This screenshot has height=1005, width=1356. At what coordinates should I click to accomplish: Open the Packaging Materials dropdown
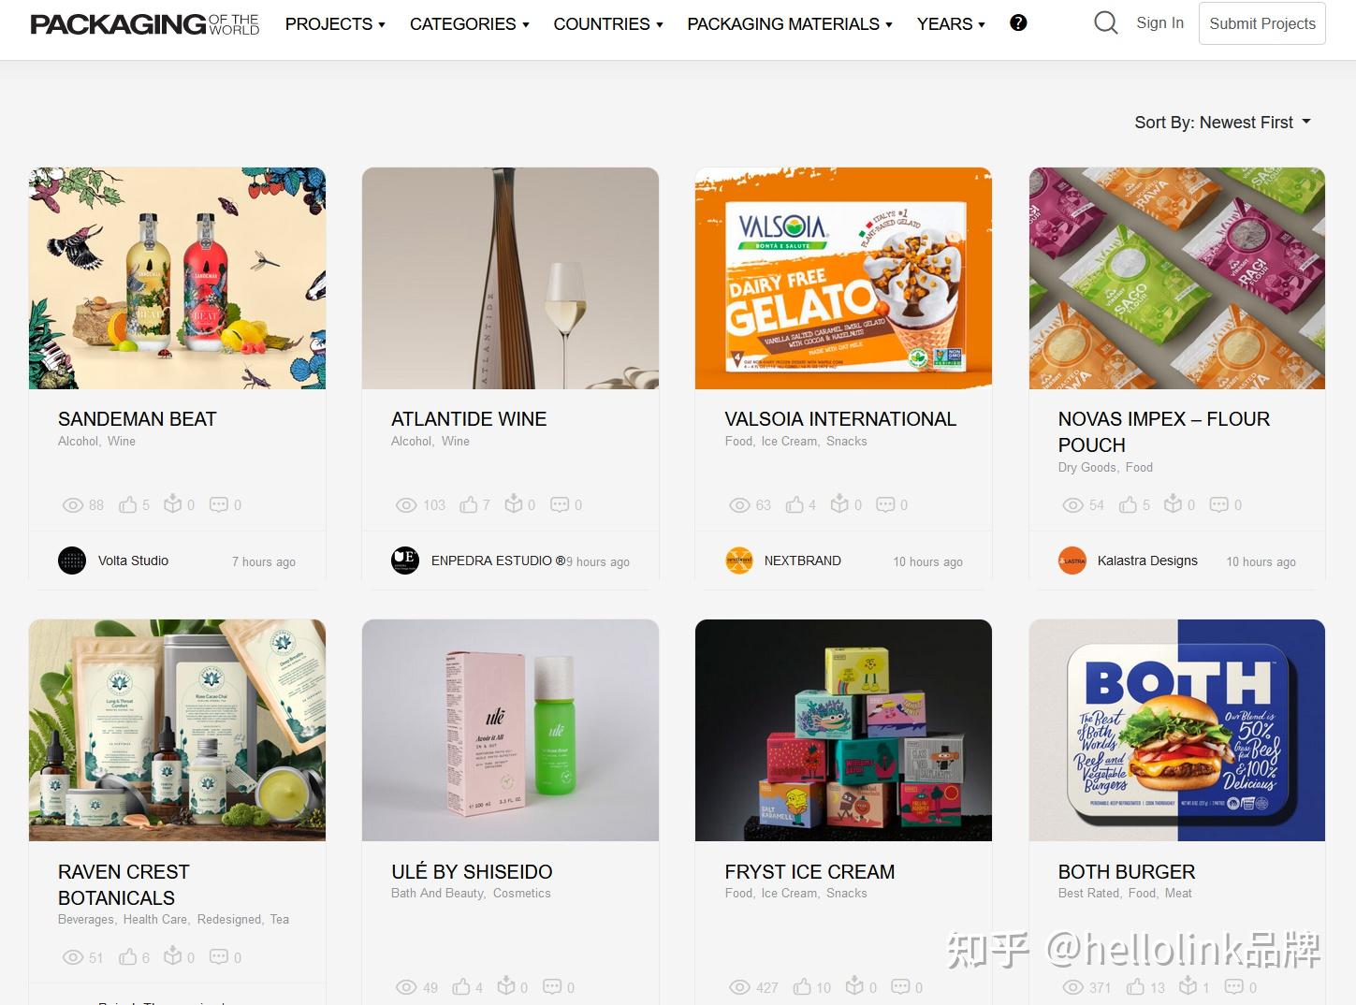pyautogui.click(x=790, y=24)
